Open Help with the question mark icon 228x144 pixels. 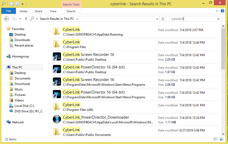click(x=223, y=11)
